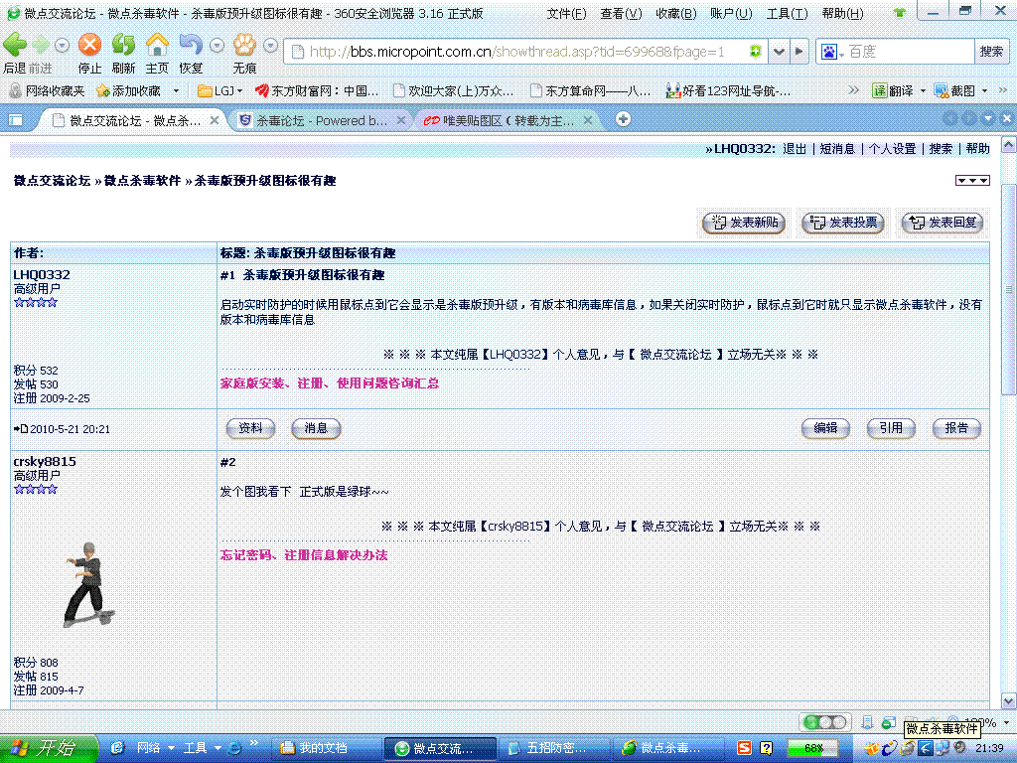Click the orange gift box tray icon
This screenshot has height=763, width=1017.
871,748
